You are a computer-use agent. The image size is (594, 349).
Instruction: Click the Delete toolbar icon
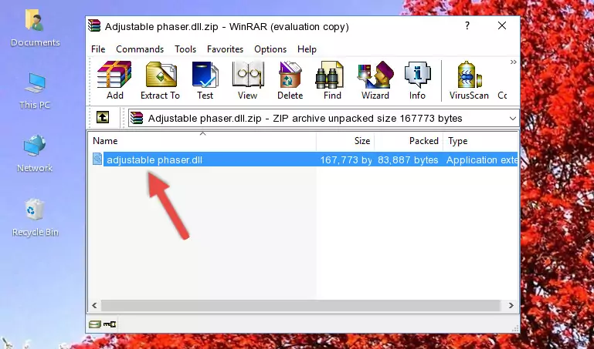coord(290,80)
